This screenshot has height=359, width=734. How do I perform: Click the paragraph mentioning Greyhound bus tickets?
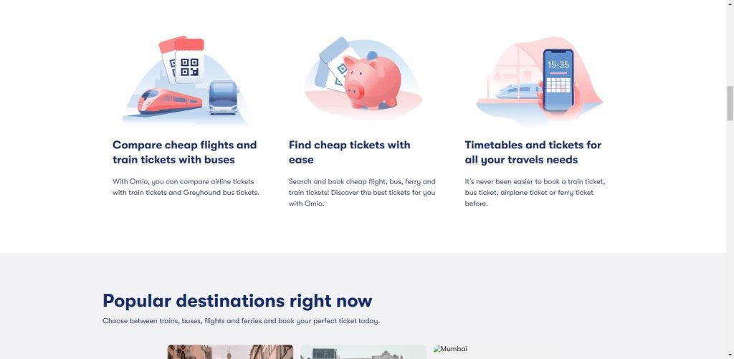pyautogui.click(x=186, y=187)
